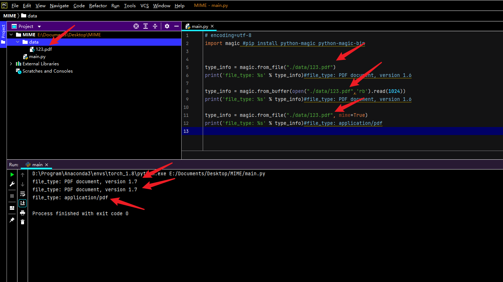Open the Refactor menu
The width and height of the screenshot is (503, 282).
pyautogui.click(x=98, y=6)
